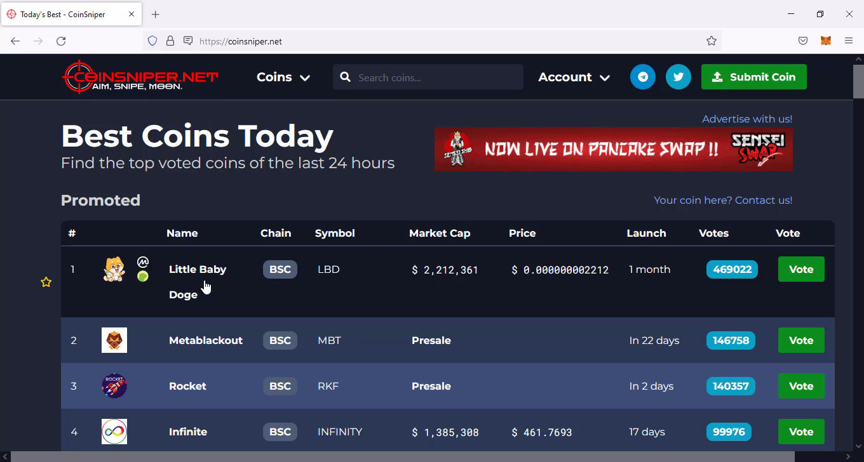Follow the Advertise with us link
The width and height of the screenshot is (864, 462).
[x=746, y=119]
